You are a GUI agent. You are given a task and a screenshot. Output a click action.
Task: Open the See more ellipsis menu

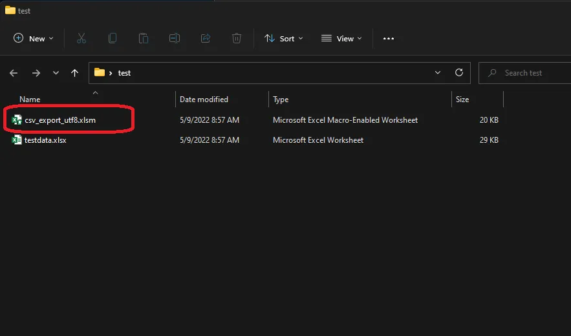click(x=389, y=39)
